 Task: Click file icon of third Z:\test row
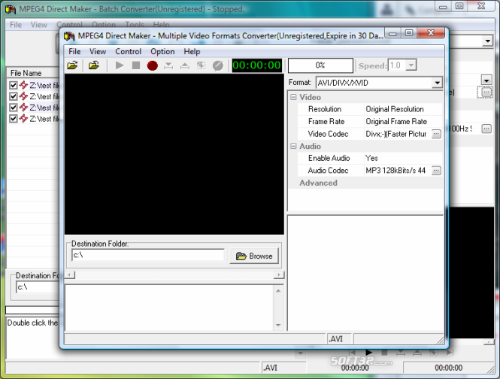23,108
